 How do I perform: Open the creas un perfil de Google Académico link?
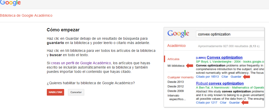pyautogui.click(x=81, y=63)
